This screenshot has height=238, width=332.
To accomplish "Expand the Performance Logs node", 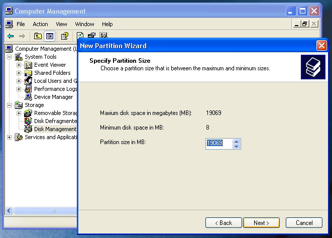I will point(19,89).
